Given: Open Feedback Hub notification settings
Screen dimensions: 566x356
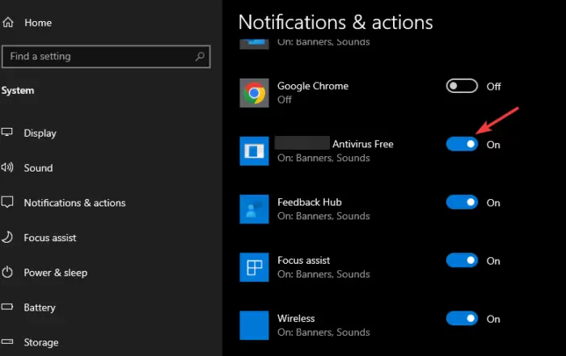Looking at the screenshot, I should pyautogui.click(x=310, y=202).
